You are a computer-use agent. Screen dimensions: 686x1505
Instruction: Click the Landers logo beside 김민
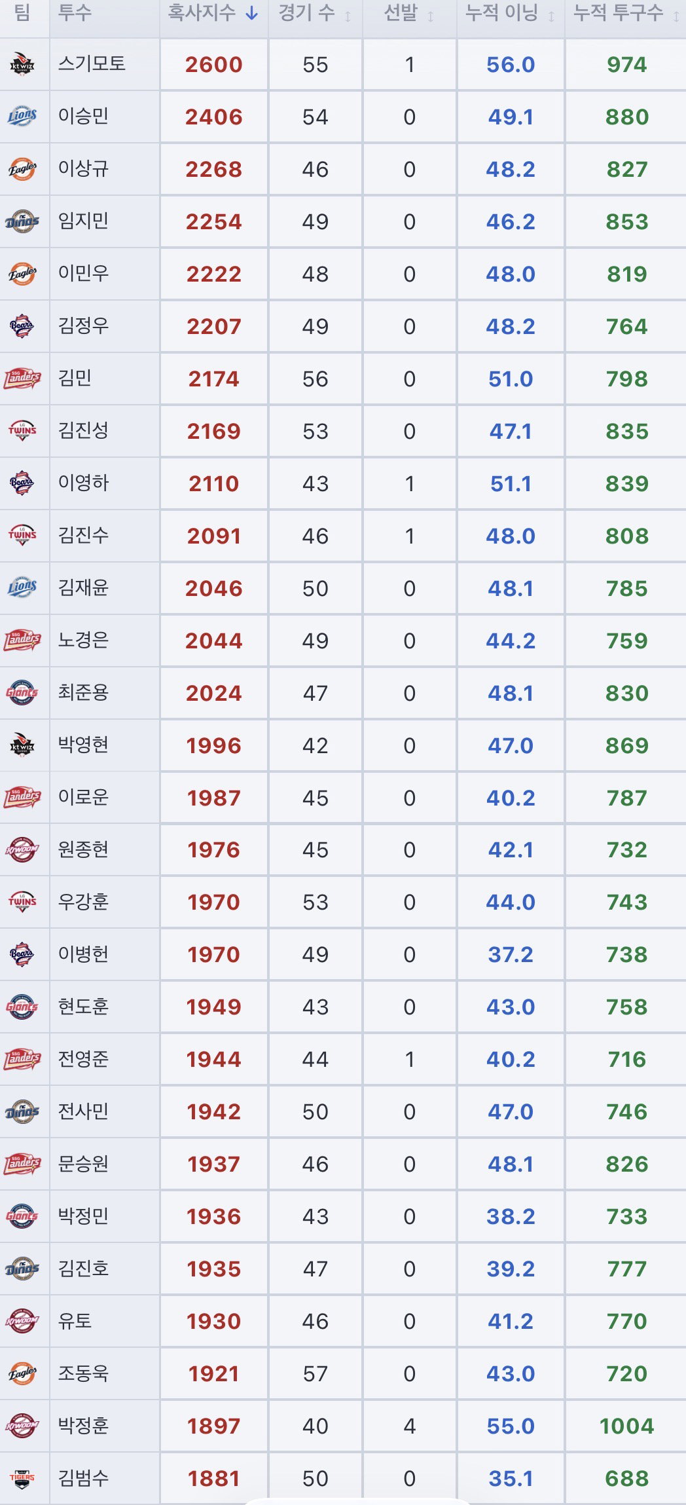[22, 378]
